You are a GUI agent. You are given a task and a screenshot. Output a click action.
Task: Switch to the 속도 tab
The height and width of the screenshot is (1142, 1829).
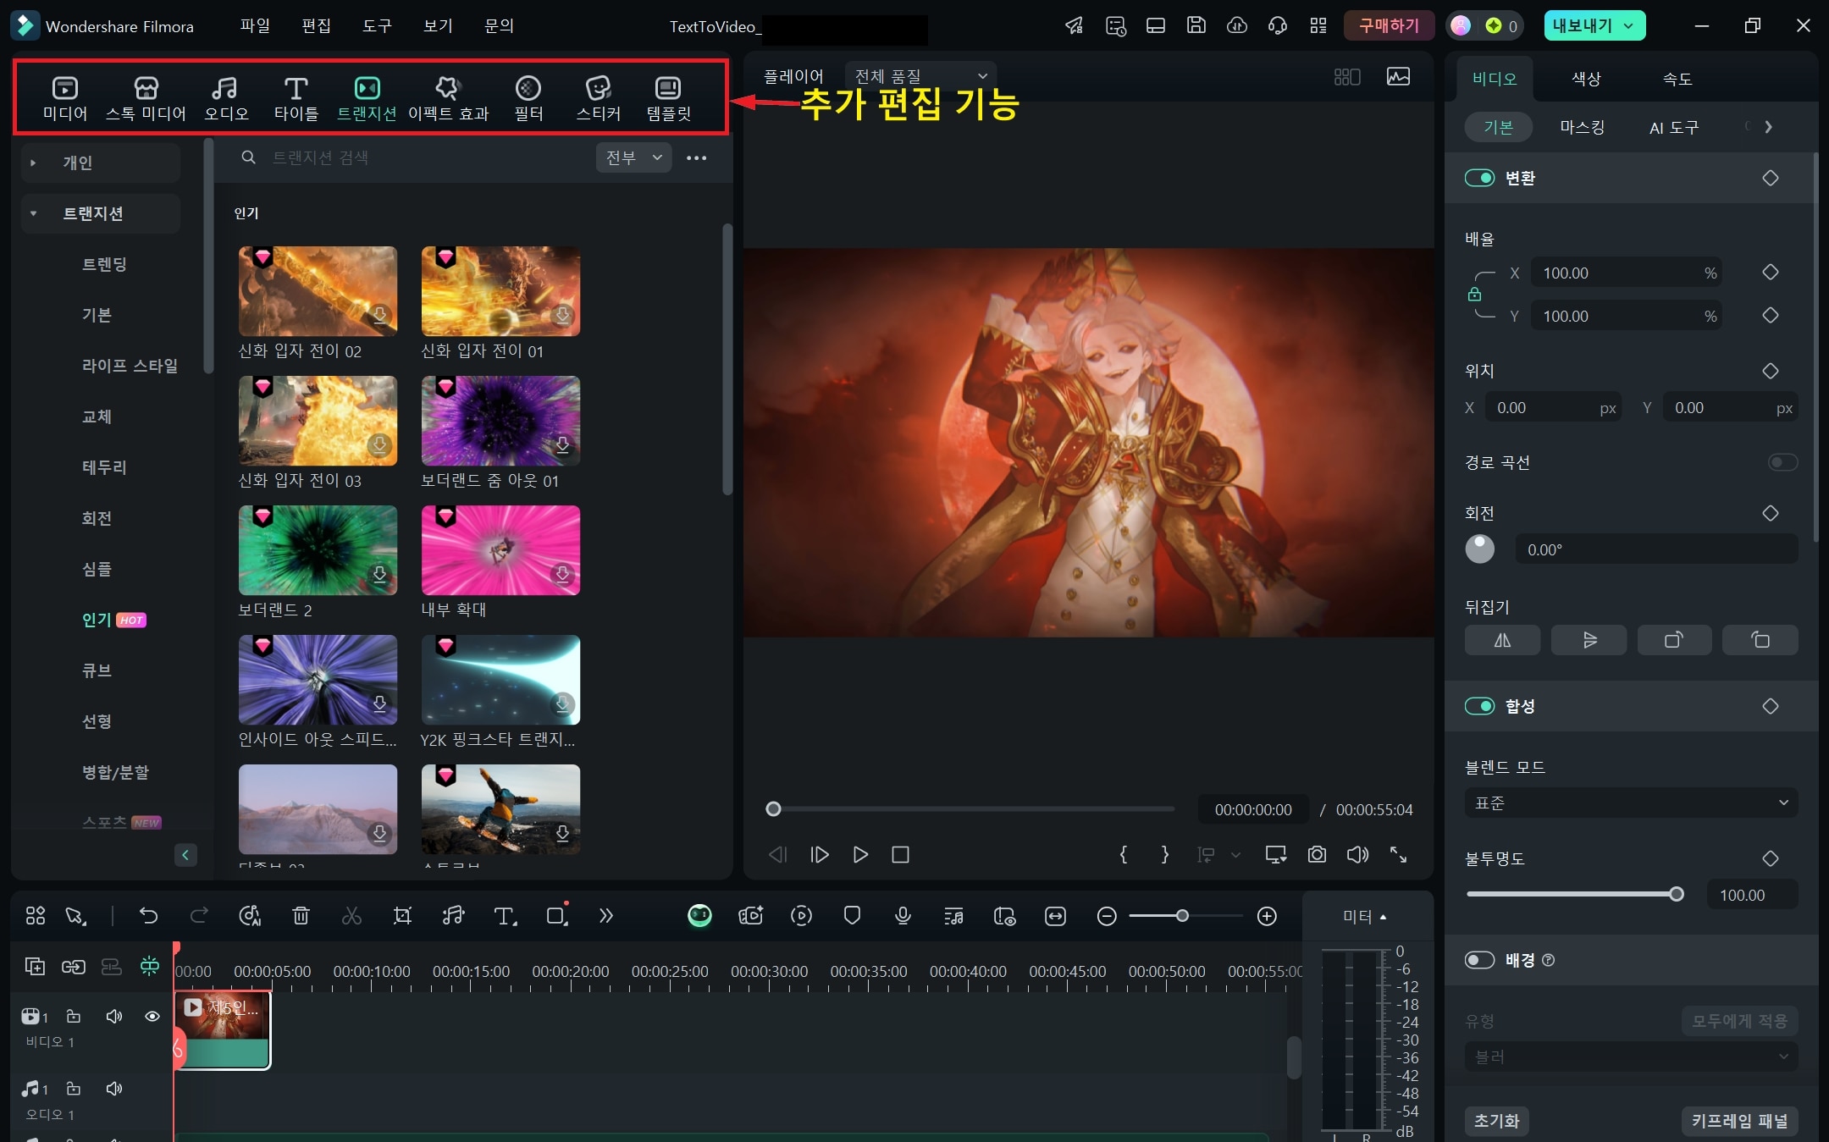tap(1677, 79)
